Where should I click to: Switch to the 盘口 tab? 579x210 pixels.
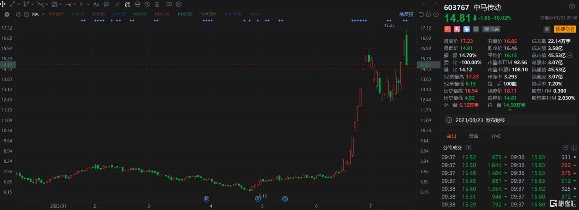click(451, 136)
